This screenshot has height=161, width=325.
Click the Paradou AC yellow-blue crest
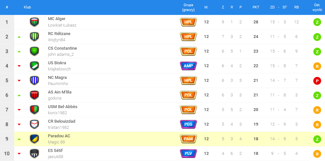(x=34, y=139)
